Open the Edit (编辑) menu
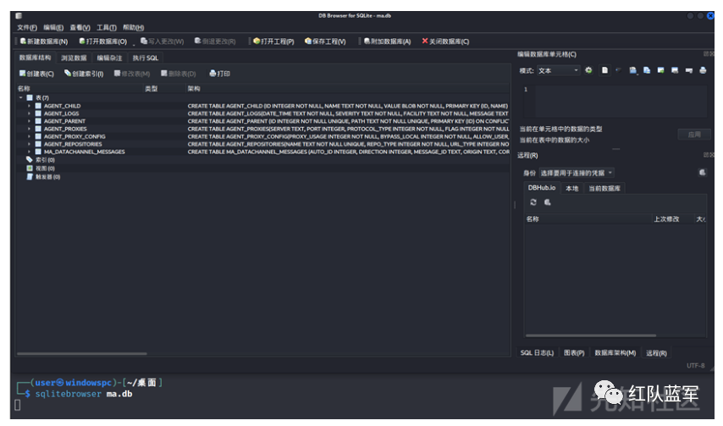 point(53,28)
